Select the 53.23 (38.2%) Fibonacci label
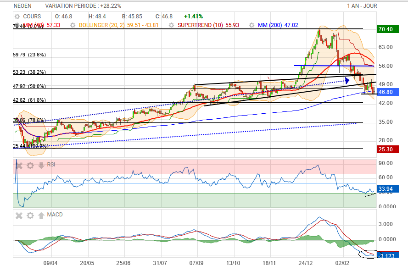Image resolution: width=408 pixels, height=271 pixels. 29,72
